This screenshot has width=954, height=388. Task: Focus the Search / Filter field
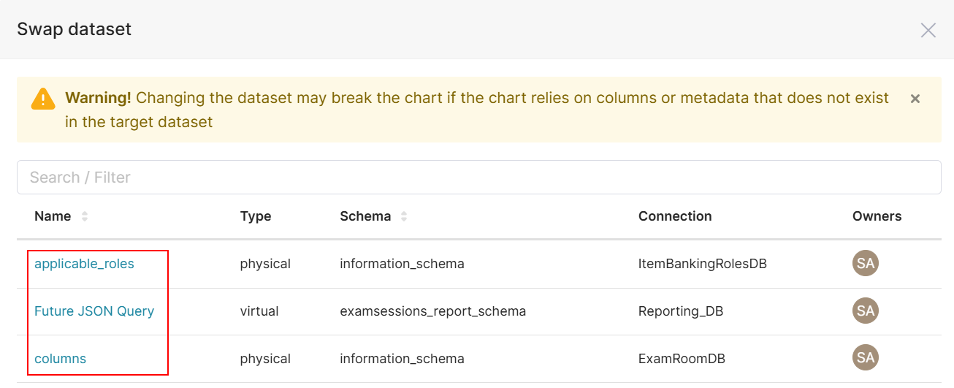478,178
